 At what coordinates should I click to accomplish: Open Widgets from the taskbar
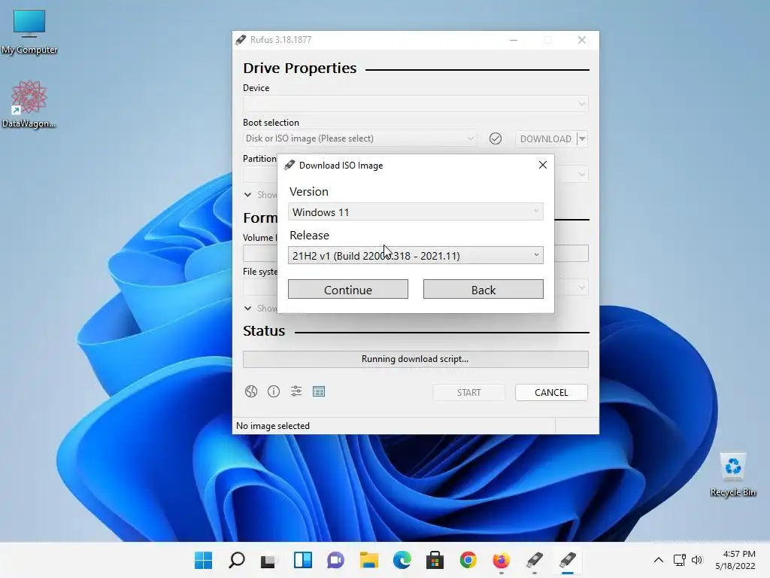[x=302, y=560]
